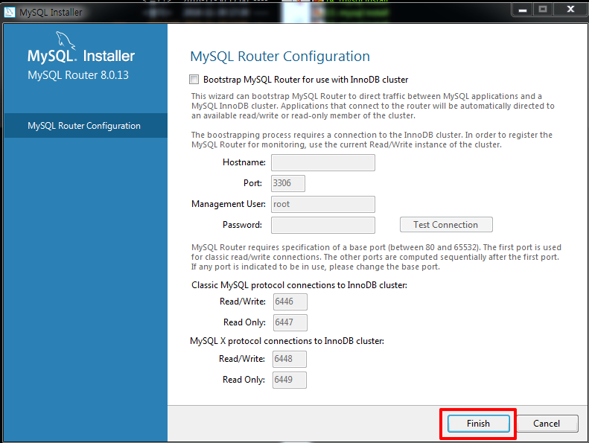Click the disabled maximize button in title bar

[x=543, y=10]
